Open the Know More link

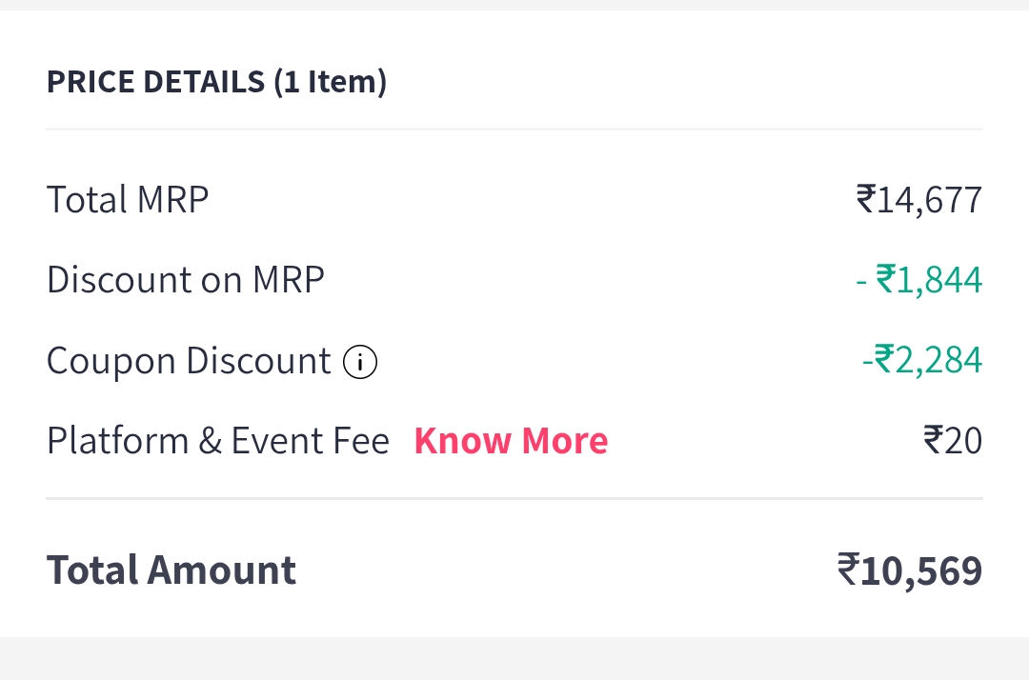pyautogui.click(x=511, y=441)
